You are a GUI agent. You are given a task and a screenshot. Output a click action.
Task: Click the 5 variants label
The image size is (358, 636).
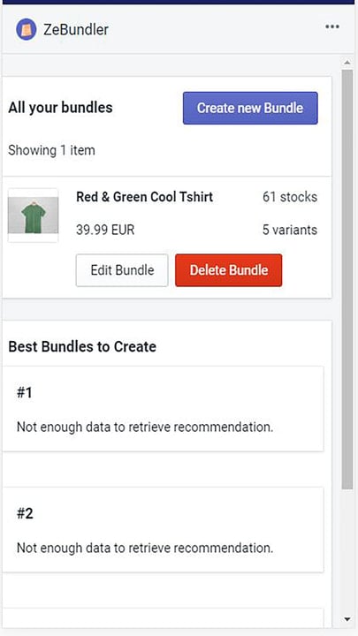coord(290,230)
